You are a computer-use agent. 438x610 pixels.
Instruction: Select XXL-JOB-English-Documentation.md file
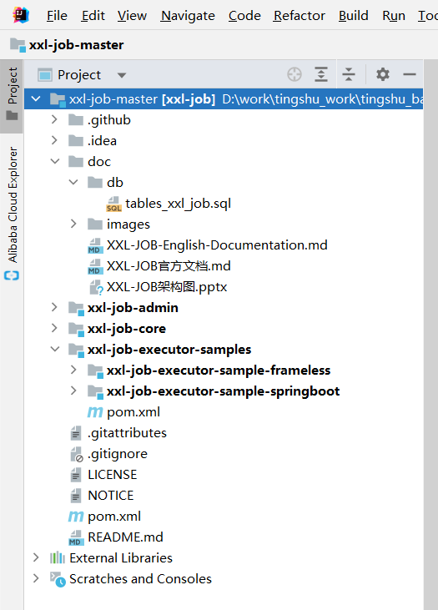tap(208, 245)
